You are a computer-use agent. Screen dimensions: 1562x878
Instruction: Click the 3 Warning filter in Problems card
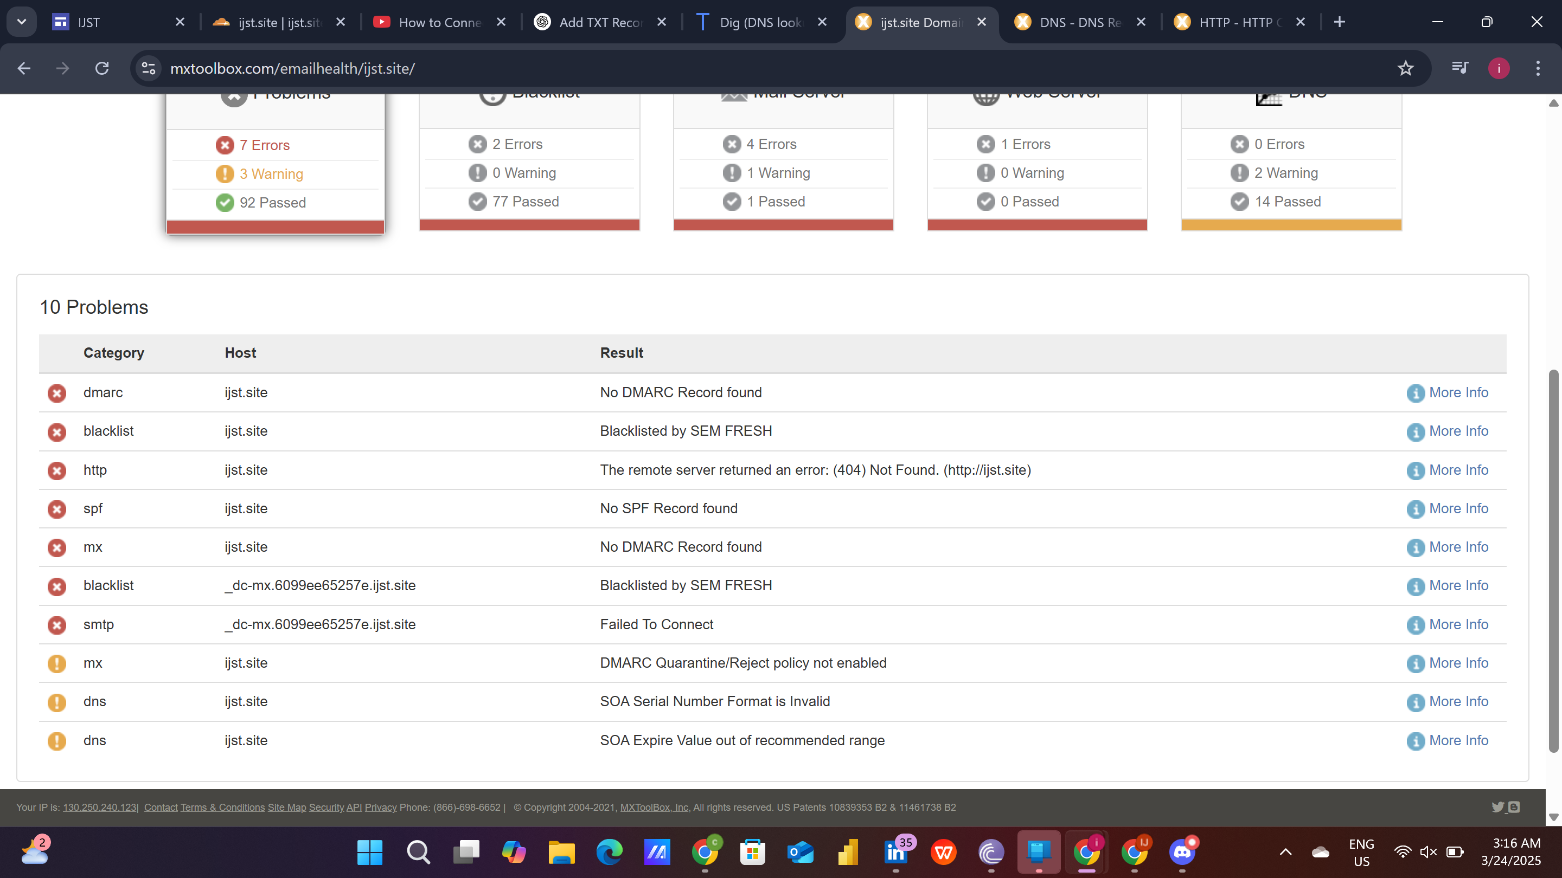[x=271, y=174]
